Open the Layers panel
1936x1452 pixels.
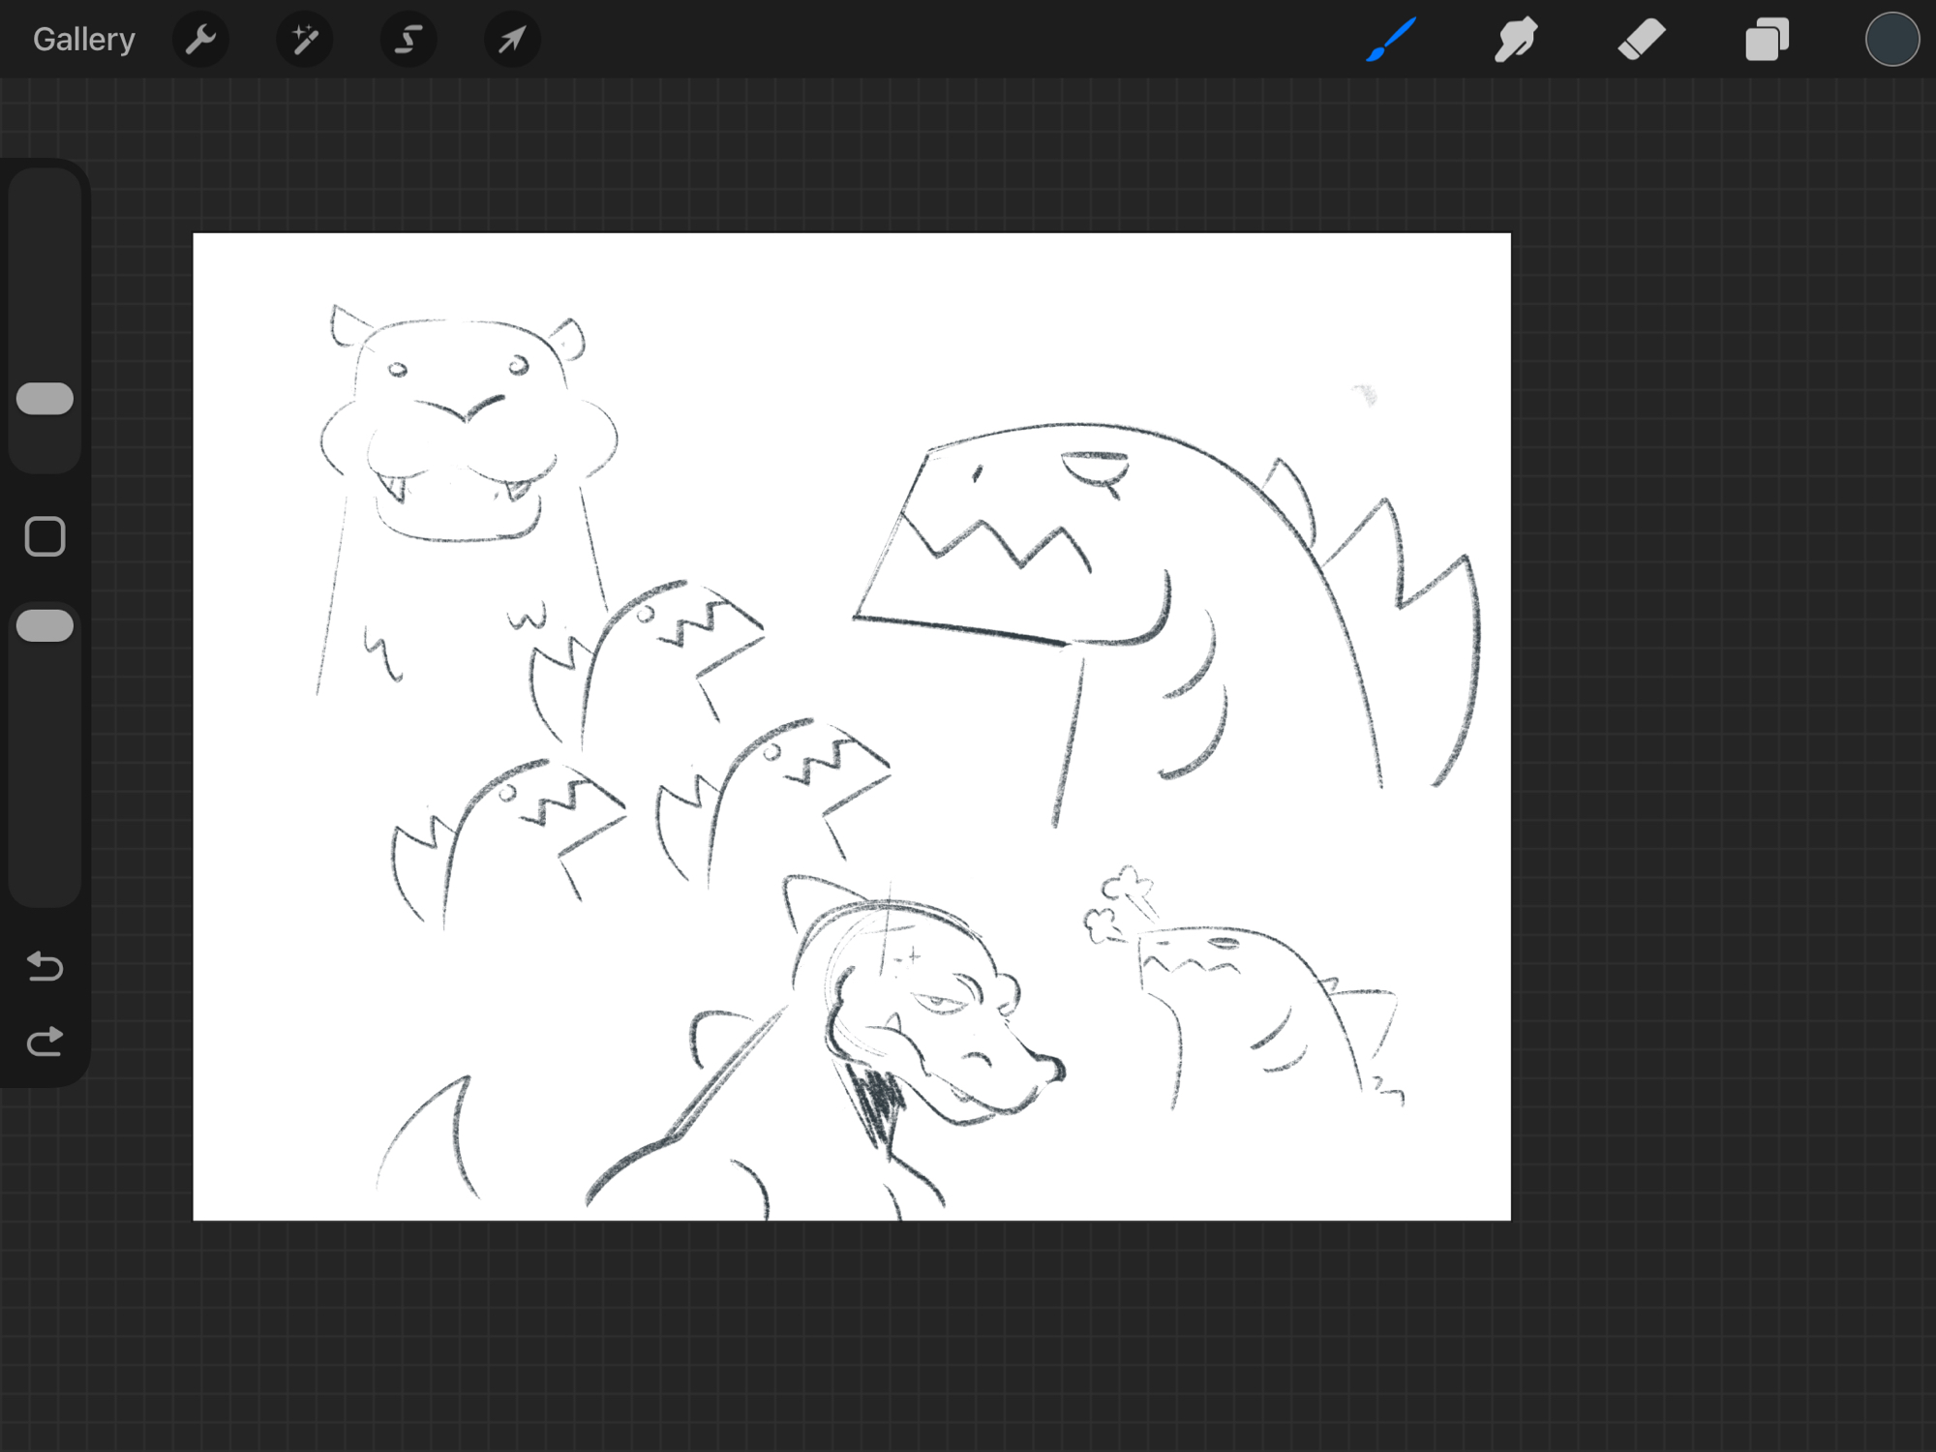click(x=1767, y=40)
